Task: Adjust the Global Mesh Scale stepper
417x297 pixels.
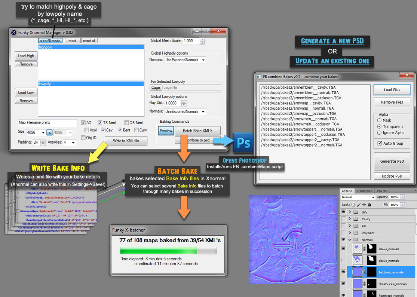Action: click(x=202, y=41)
